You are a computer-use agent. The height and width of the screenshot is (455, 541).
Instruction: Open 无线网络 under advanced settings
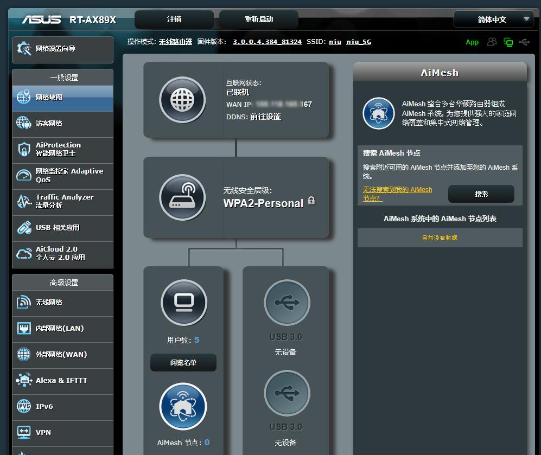click(62, 303)
